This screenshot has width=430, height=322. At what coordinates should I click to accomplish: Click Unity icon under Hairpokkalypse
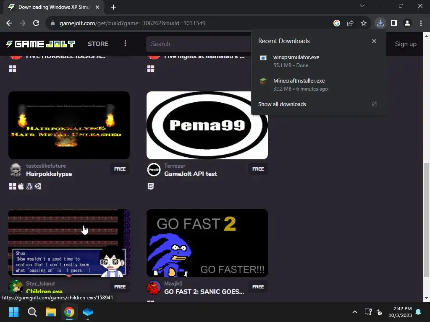[x=38, y=186]
